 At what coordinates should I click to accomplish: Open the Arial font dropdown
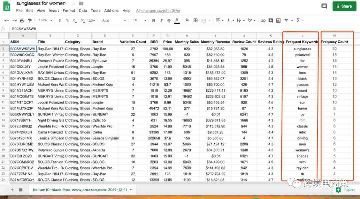tap(114, 20)
